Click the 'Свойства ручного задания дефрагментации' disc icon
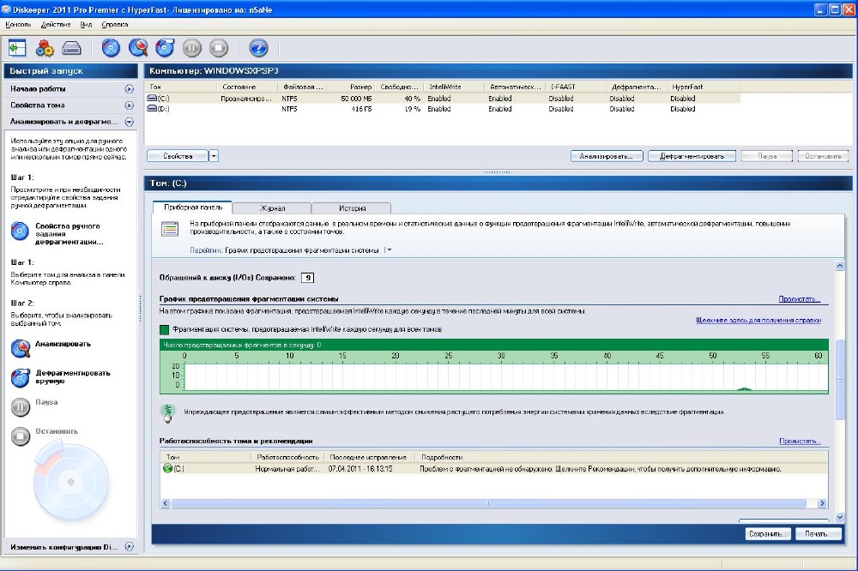Viewport: 858px width, 571px height. [x=20, y=231]
